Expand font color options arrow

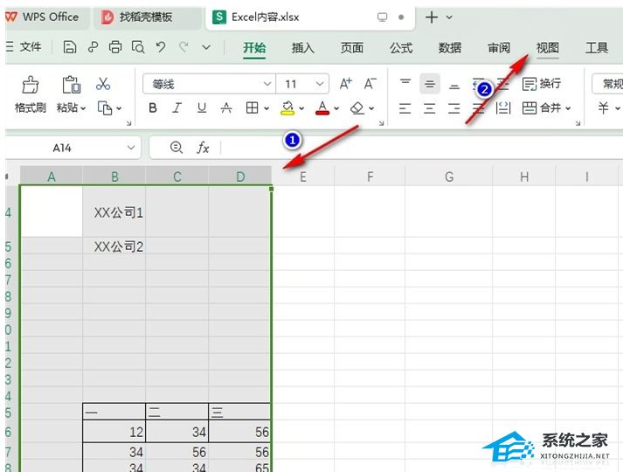click(x=336, y=108)
